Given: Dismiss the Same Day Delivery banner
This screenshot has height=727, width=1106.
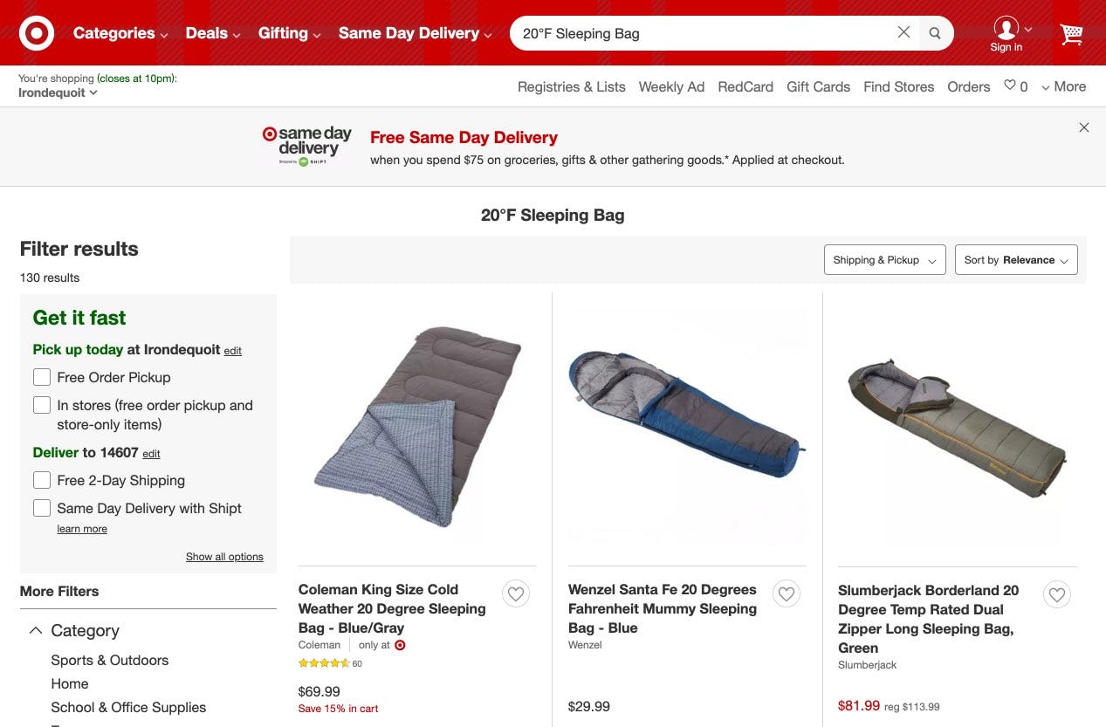Looking at the screenshot, I should (1084, 127).
